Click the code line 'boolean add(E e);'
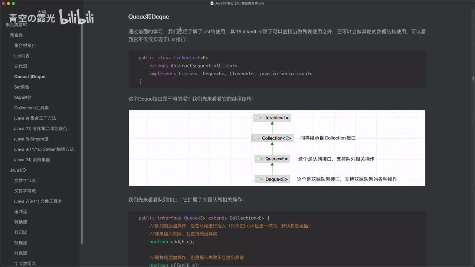This screenshot has width=475, height=267. (172, 242)
